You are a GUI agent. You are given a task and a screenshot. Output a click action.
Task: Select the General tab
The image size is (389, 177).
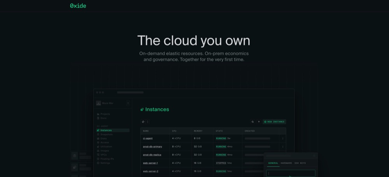pos(273,163)
